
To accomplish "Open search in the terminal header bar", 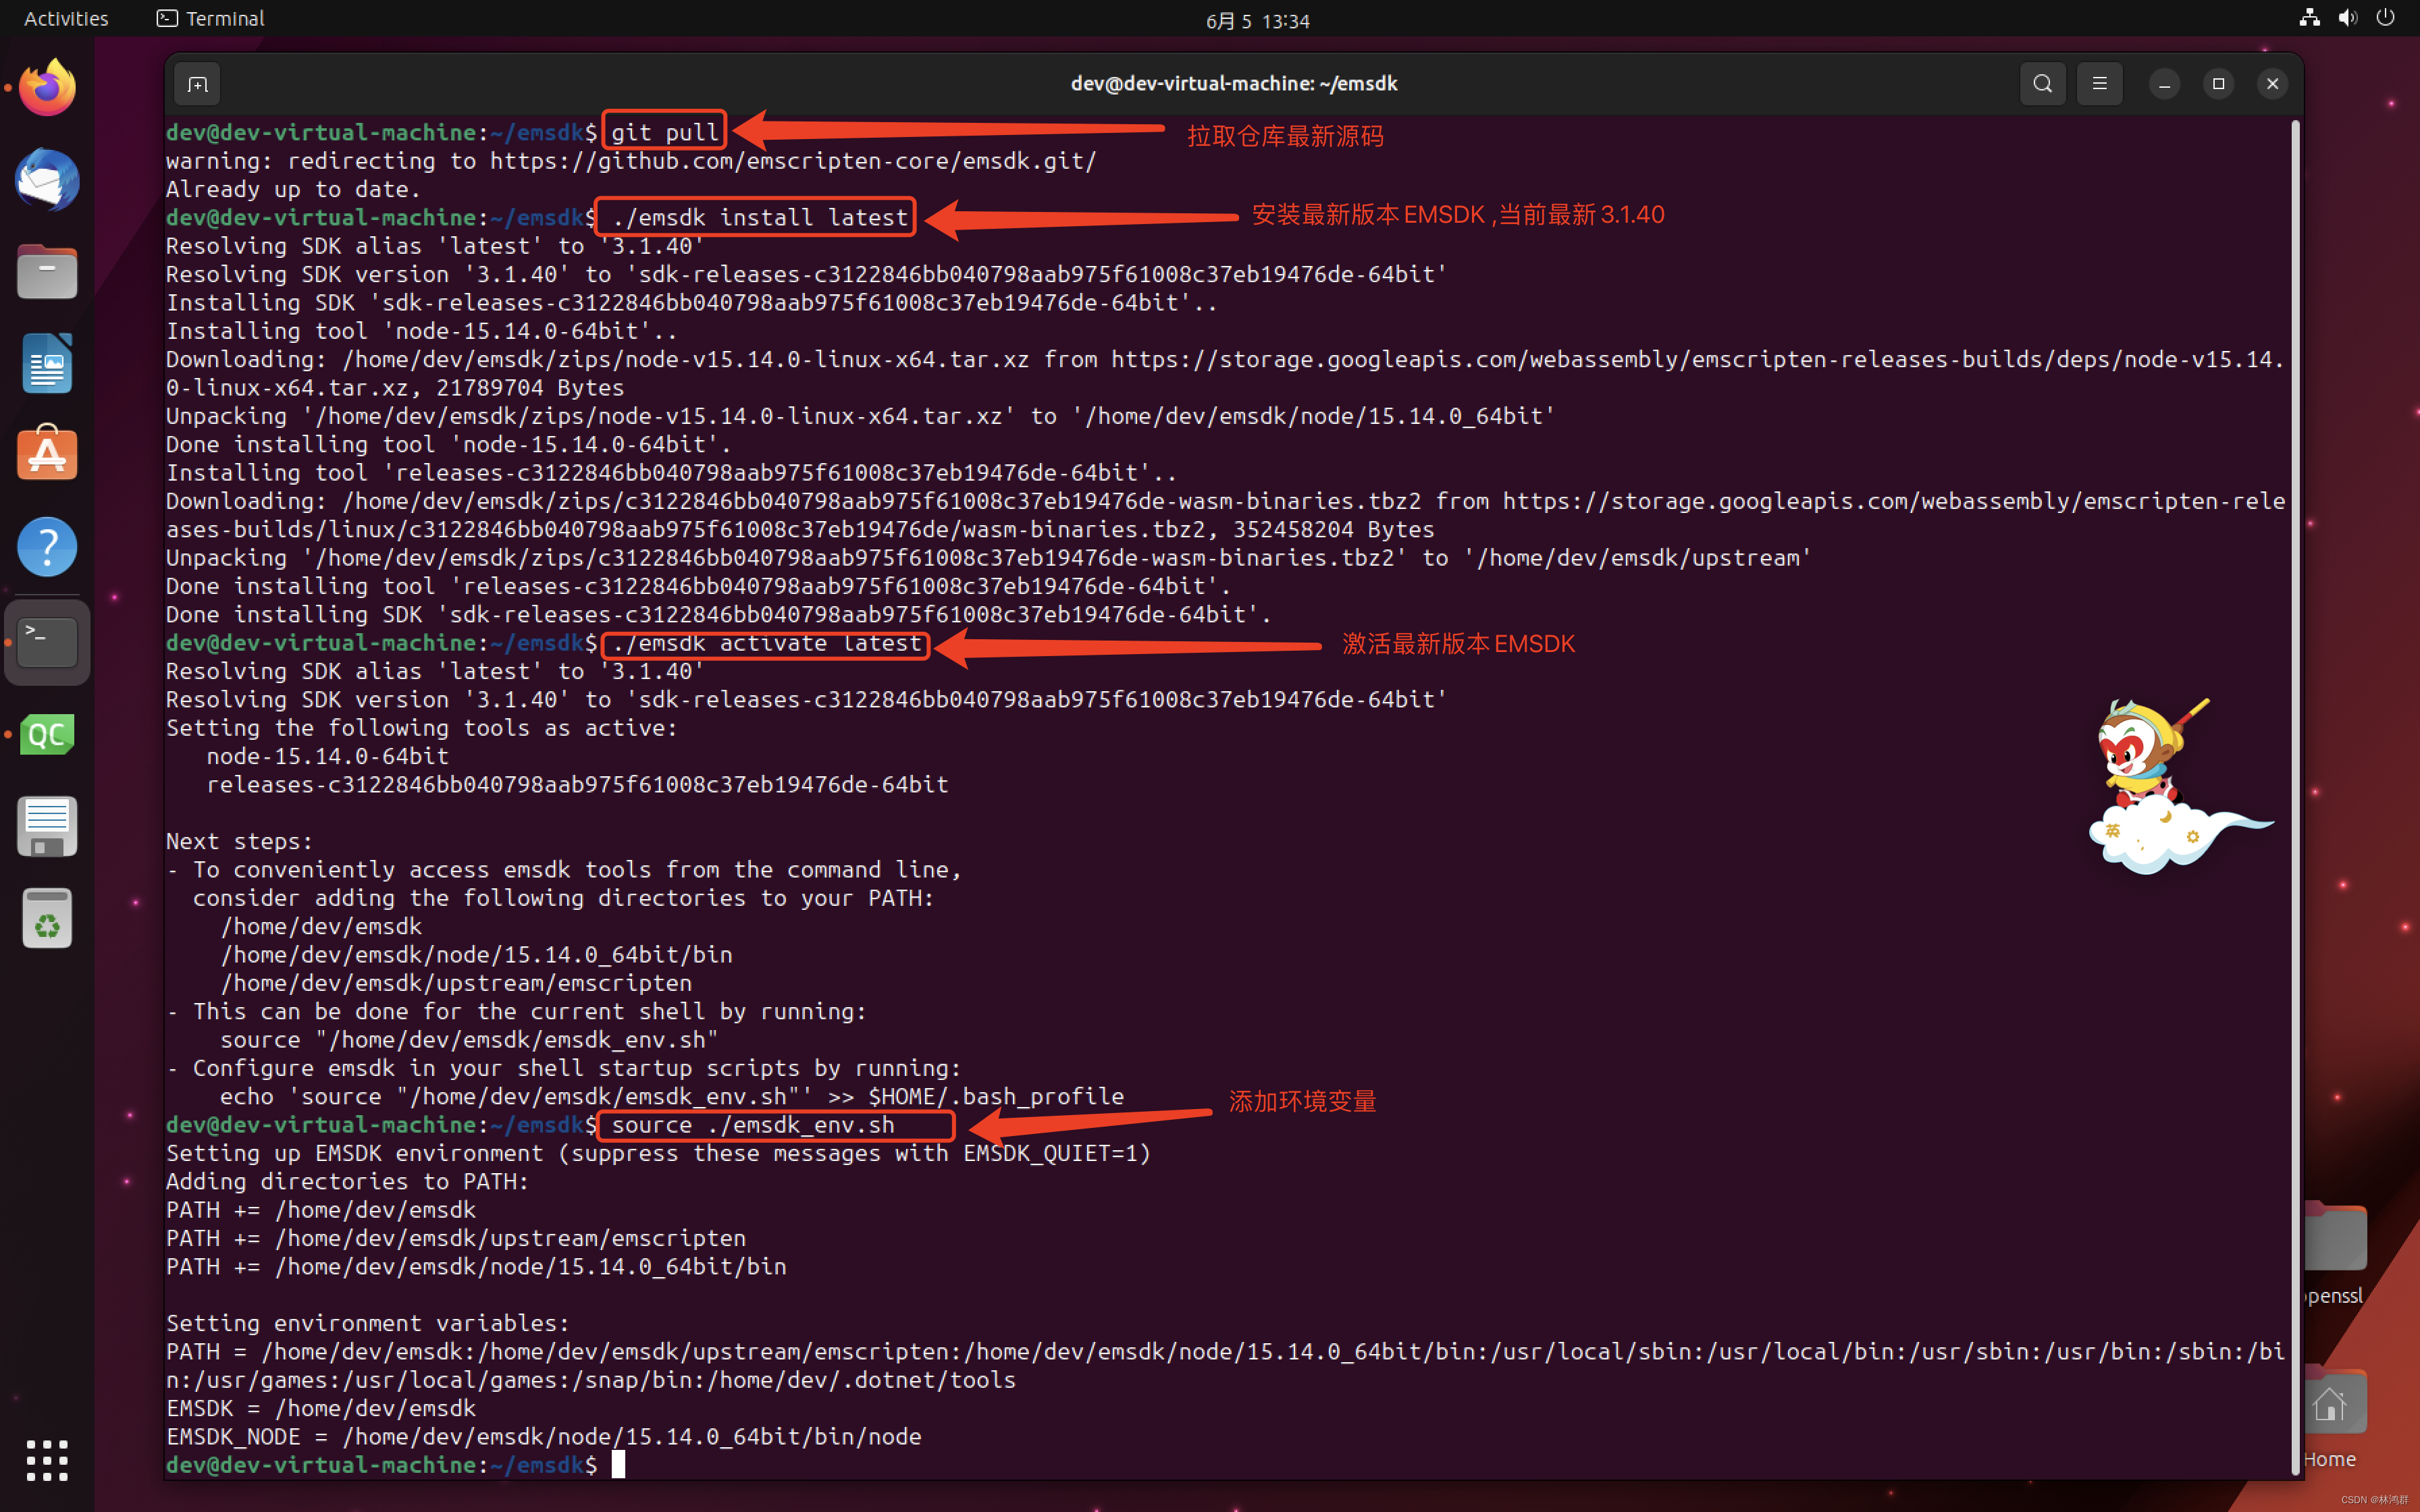I will coord(2042,83).
